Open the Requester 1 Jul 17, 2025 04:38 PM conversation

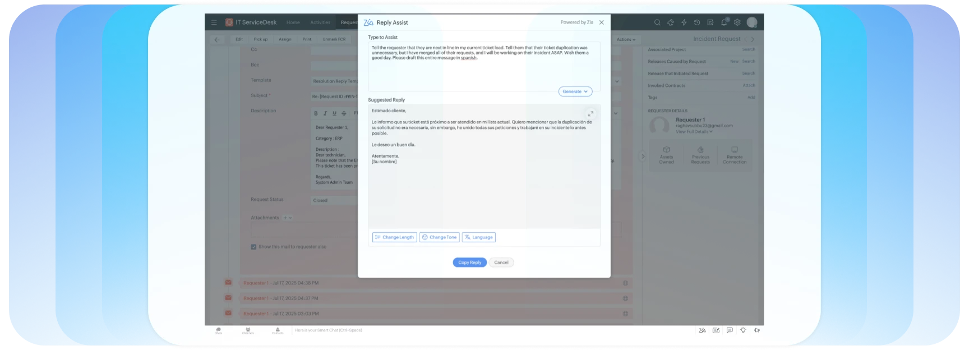(281, 283)
